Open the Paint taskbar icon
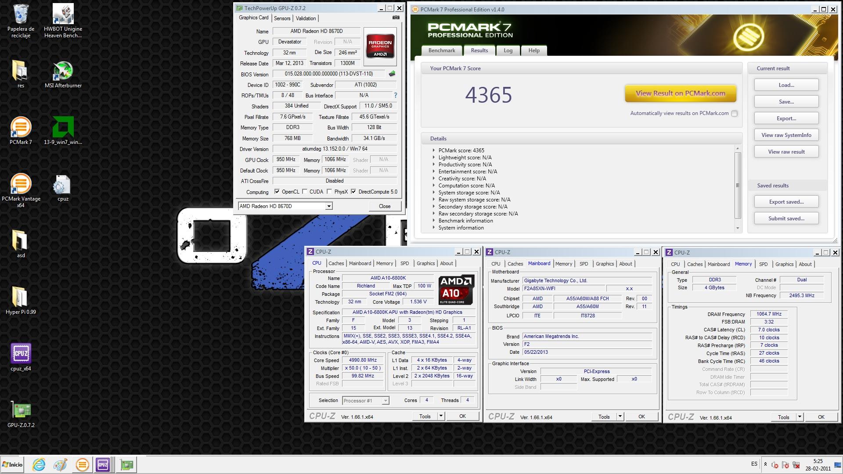The height and width of the screenshot is (474, 843). point(60,464)
